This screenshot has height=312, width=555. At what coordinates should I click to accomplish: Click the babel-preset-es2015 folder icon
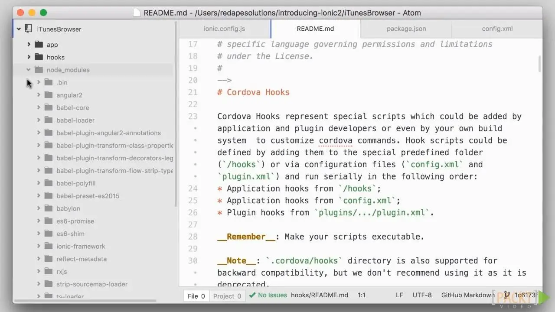click(x=49, y=195)
